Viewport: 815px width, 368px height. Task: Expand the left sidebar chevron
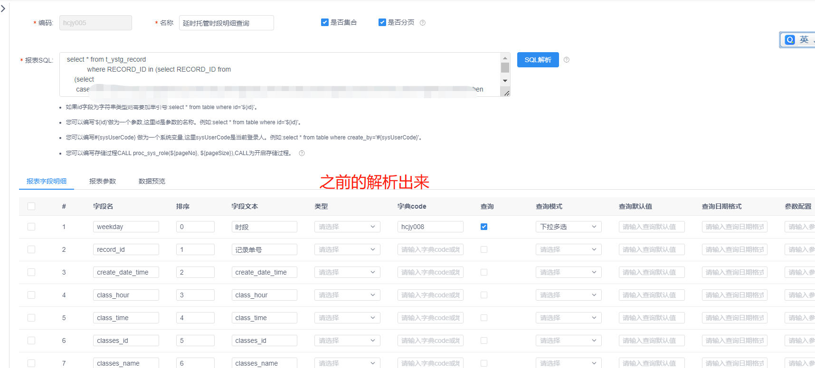click(3, 9)
